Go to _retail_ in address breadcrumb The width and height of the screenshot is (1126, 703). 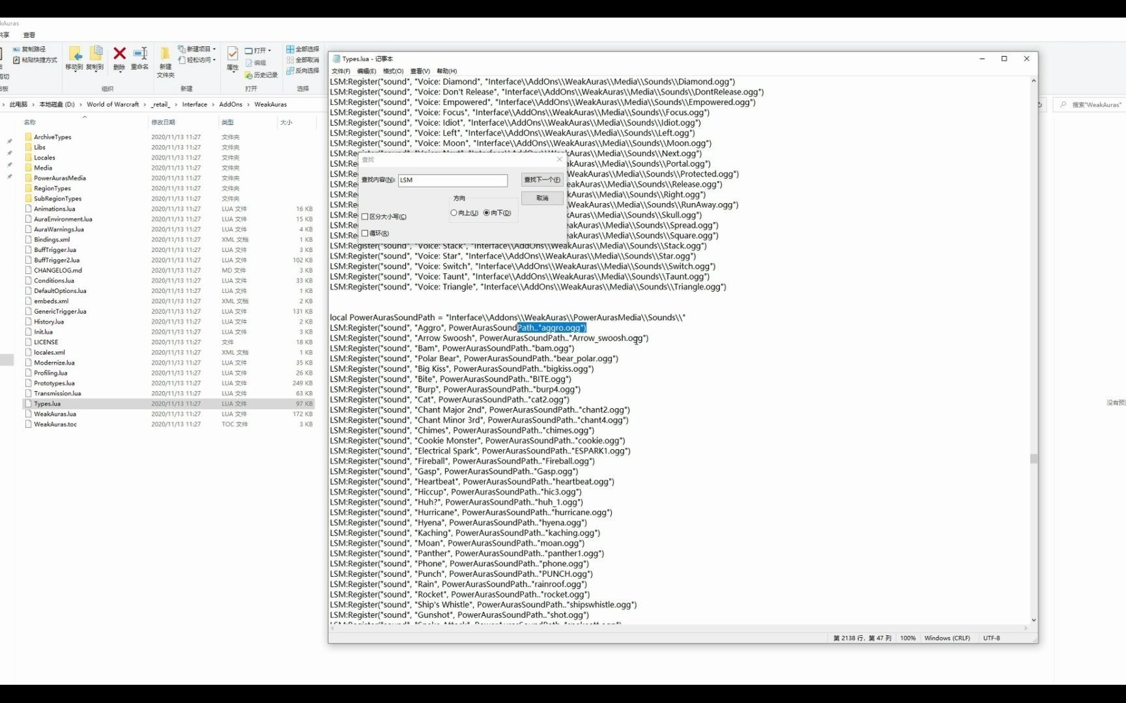click(160, 104)
